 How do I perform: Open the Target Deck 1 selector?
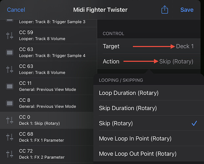tap(148, 46)
